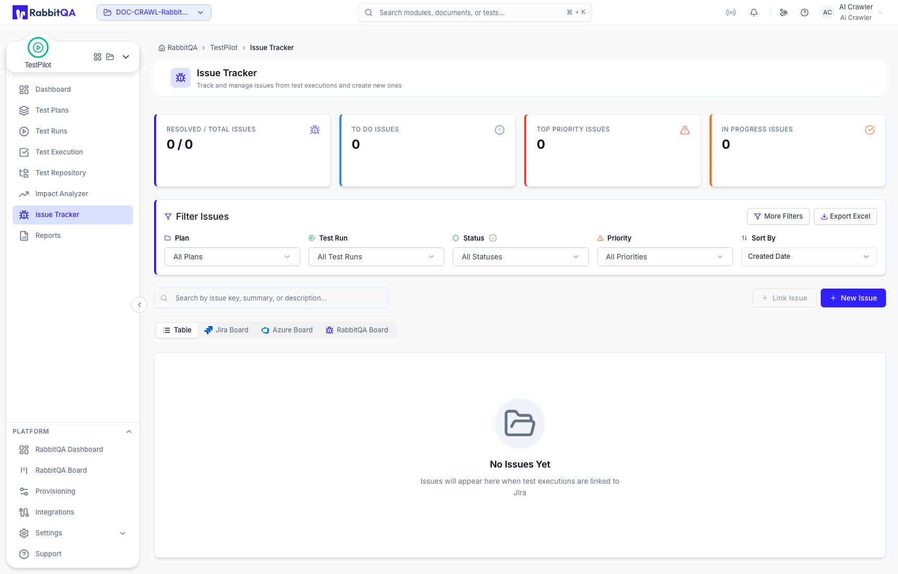Screen dimensions: 898x574
Task: Open the All Statuses dropdown
Action: [x=521, y=257]
